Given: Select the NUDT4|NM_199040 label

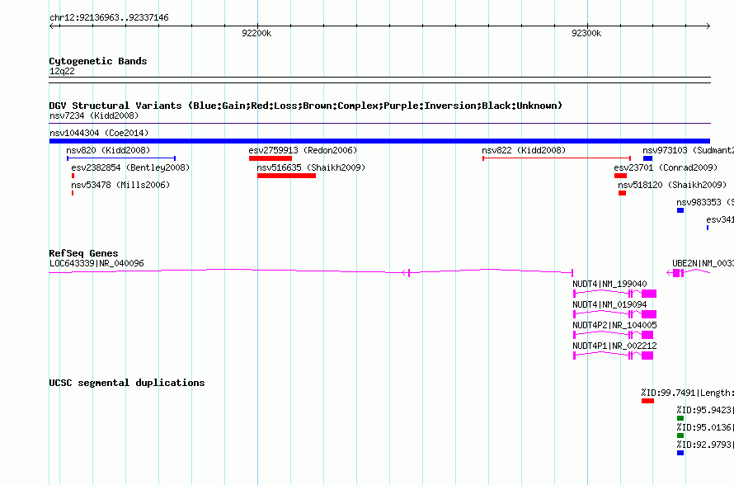Looking at the screenshot, I should coord(610,285).
